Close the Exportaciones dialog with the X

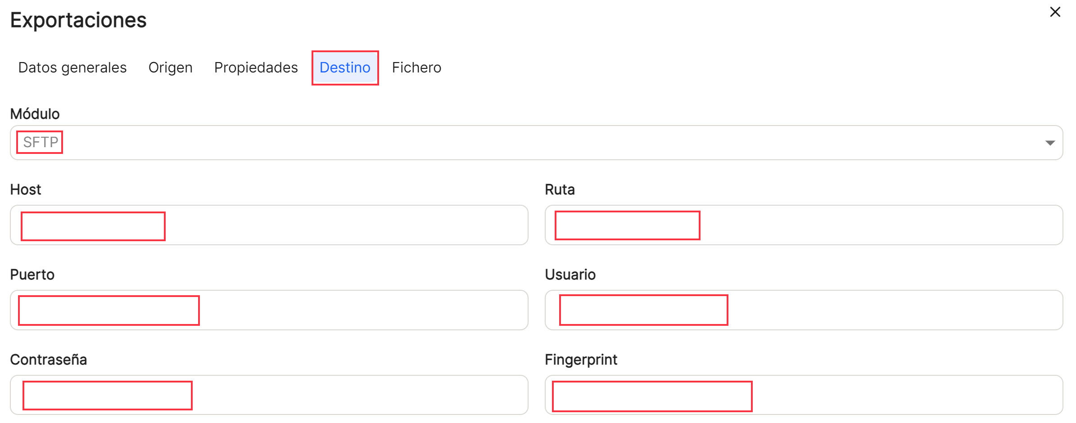tap(1055, 12)
